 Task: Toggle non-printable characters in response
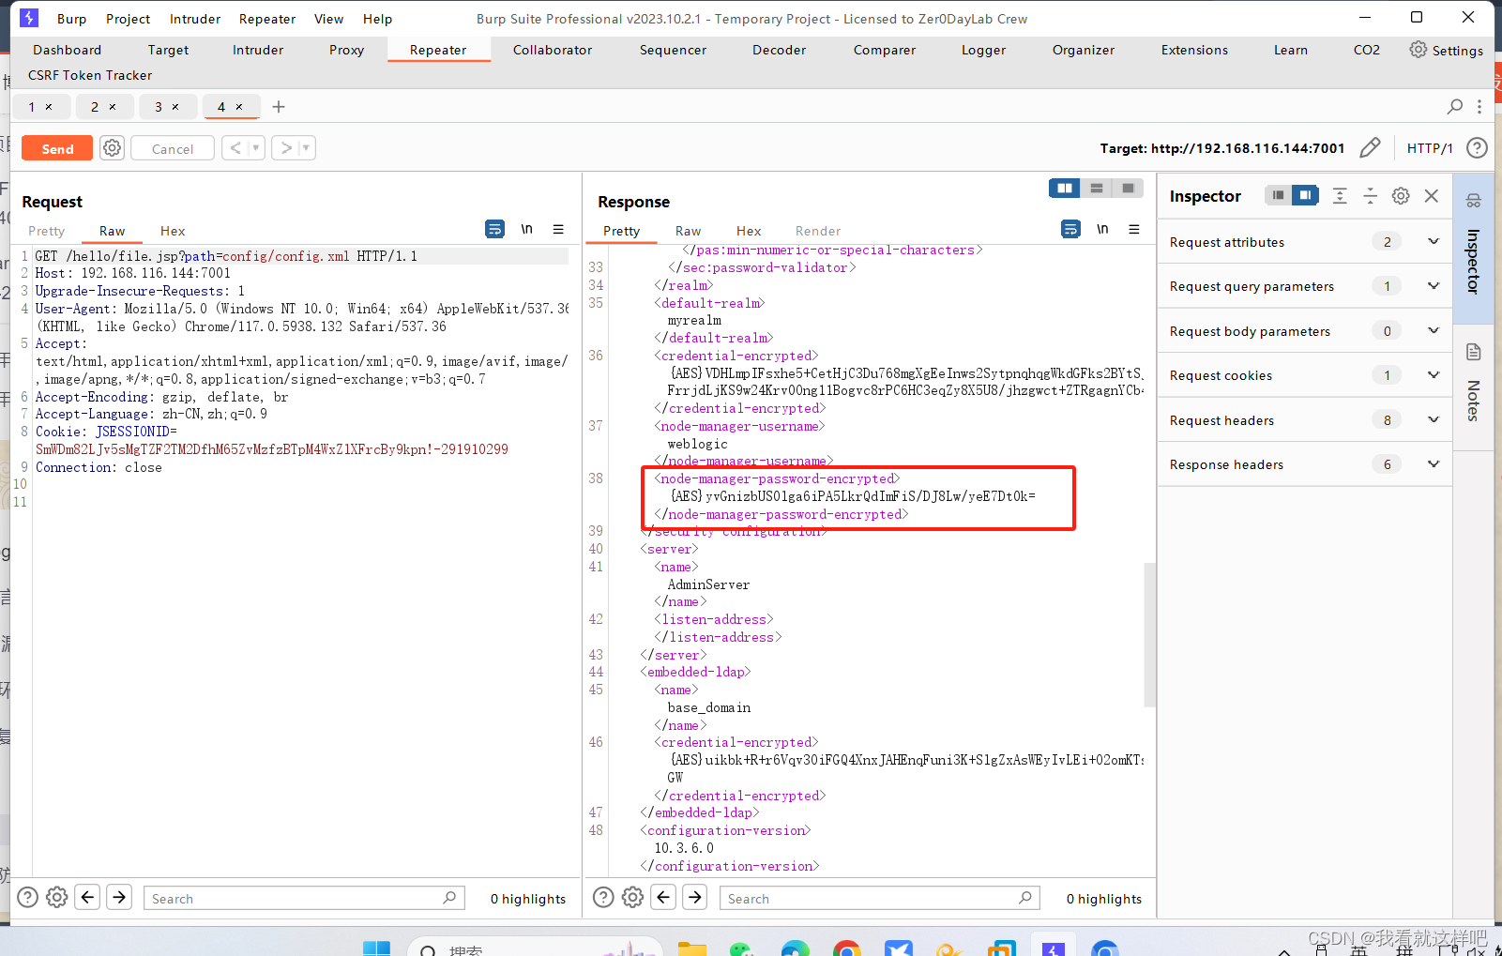tap(1102, 229)
